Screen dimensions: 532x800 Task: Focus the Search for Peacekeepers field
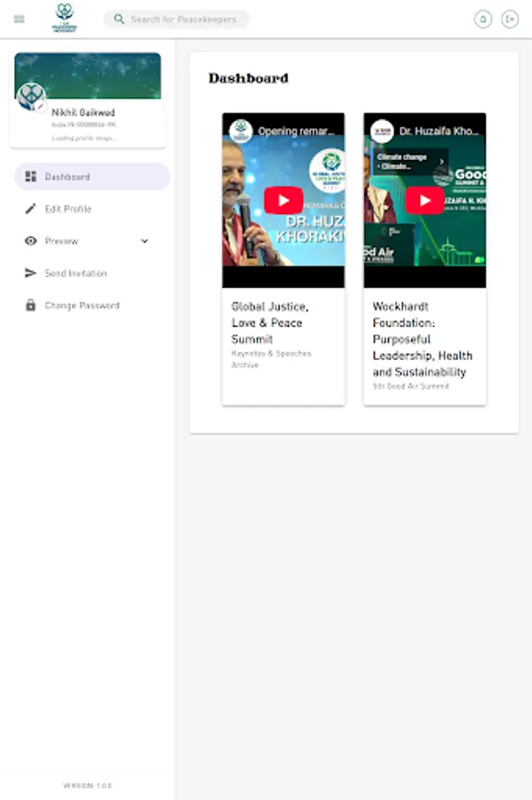(177, 20)
